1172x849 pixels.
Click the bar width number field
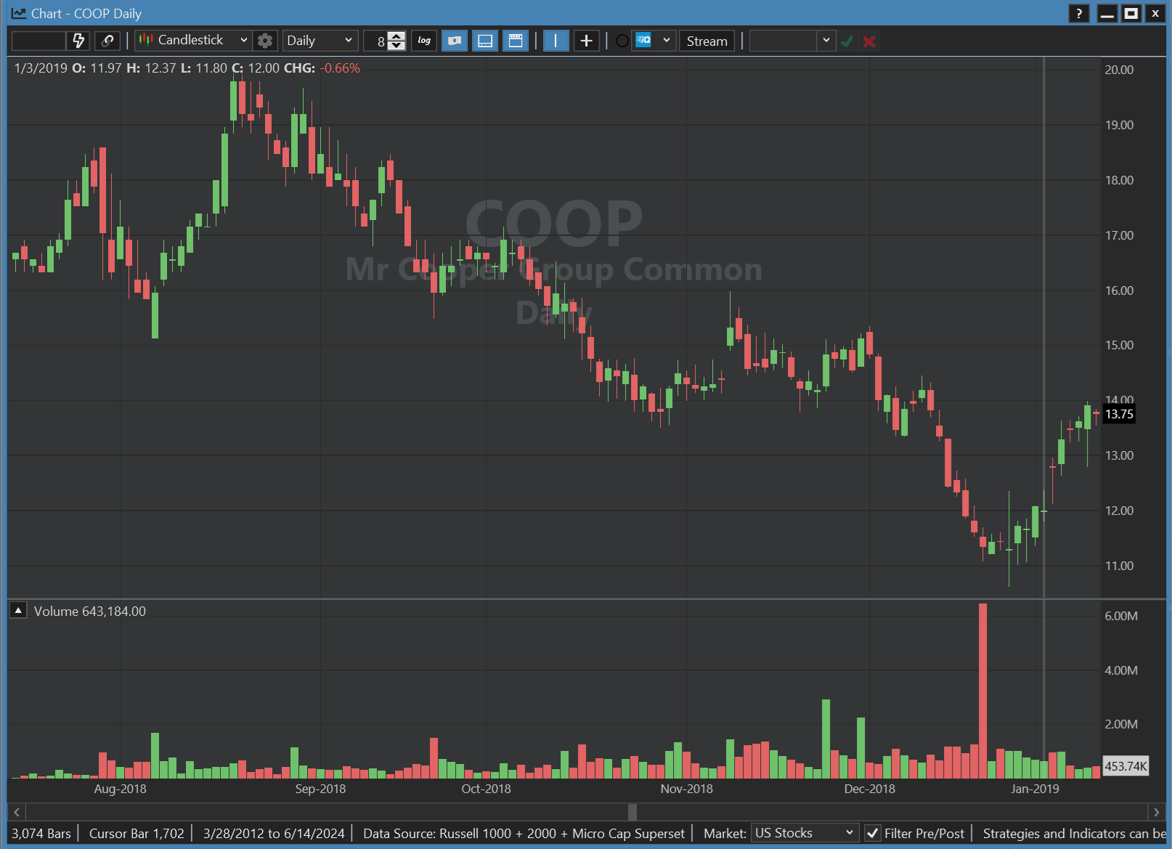tap(376, 41)
